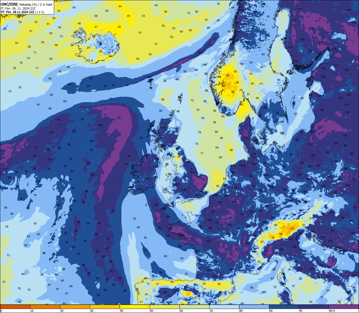Image resolution: width=359 pixels, height=313 pixels.
Task: Click the dark orange 0–10 legend segment
Action: pyautogui.click(x=15, y=307)
